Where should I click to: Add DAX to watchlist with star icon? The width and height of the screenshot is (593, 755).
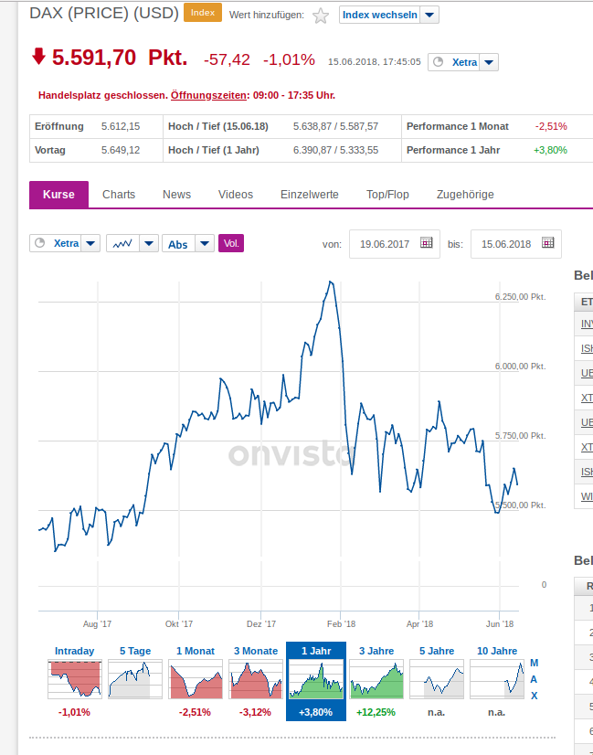point(321,16)
